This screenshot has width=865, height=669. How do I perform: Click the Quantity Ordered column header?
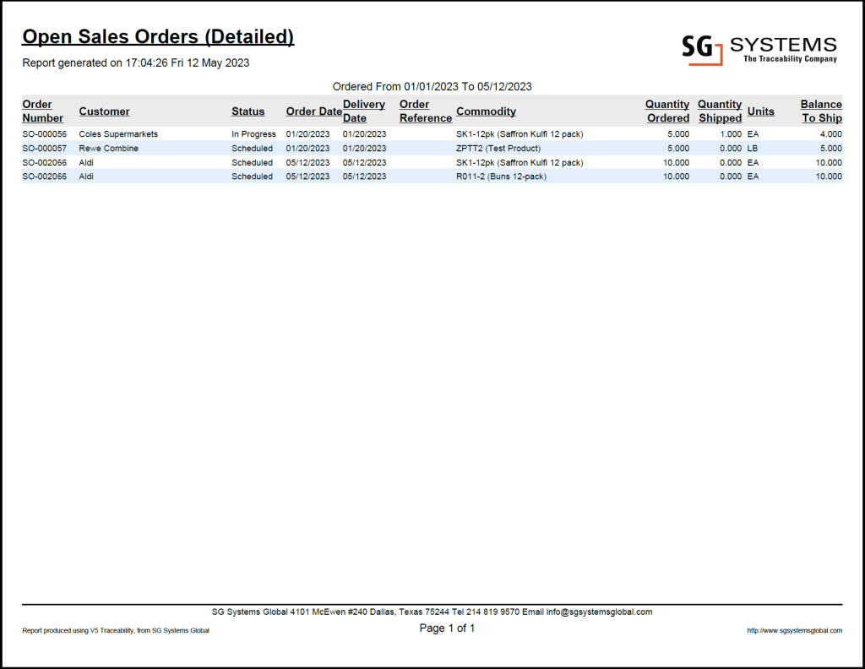[x=666, y=111]
